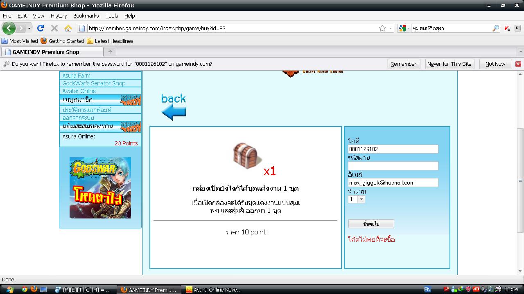
Task: Click the 20 Points balance text
Action: coord(126,143)
